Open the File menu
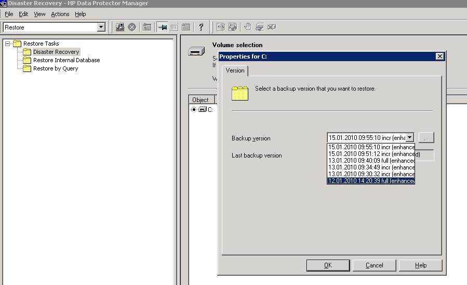The image size is (467, 285). point(9,14)
